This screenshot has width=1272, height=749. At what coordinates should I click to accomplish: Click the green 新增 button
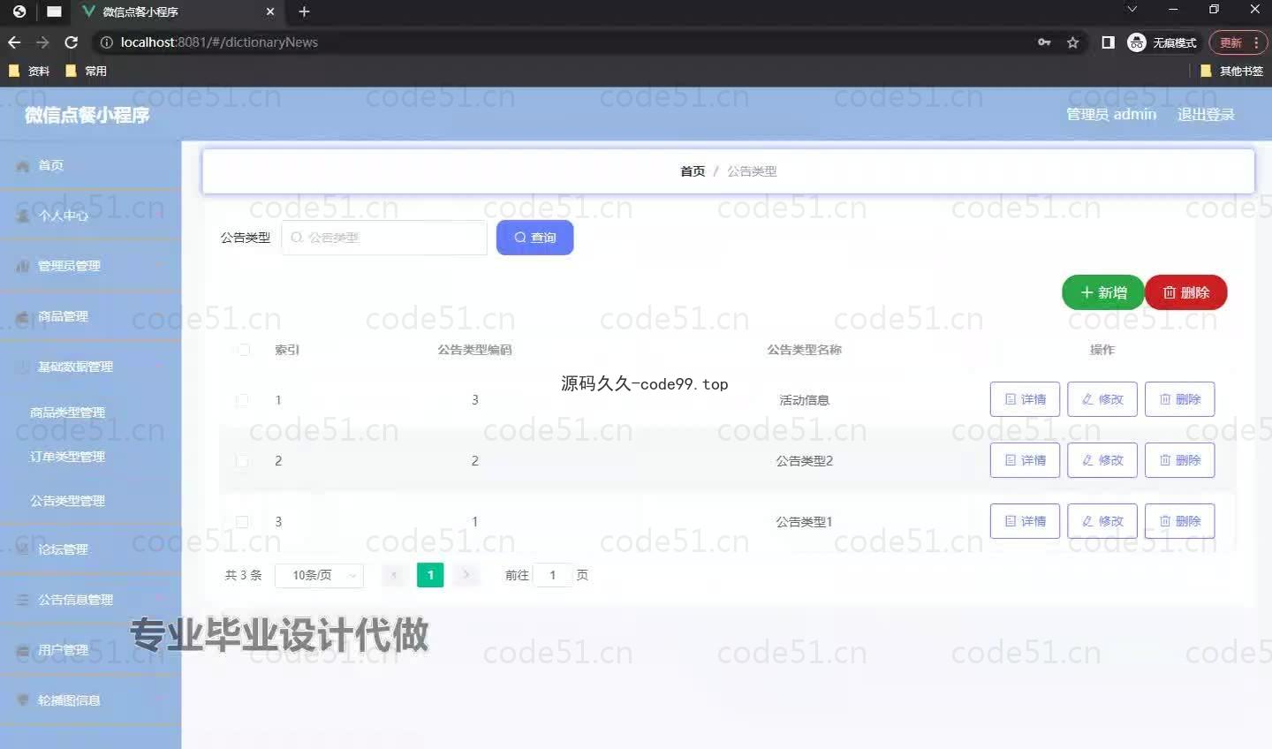(1102, 292)
